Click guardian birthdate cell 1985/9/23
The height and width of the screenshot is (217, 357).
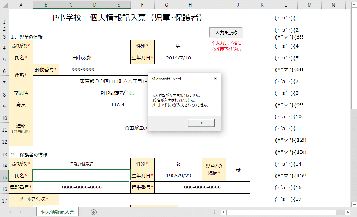click(x=178, y=176)
